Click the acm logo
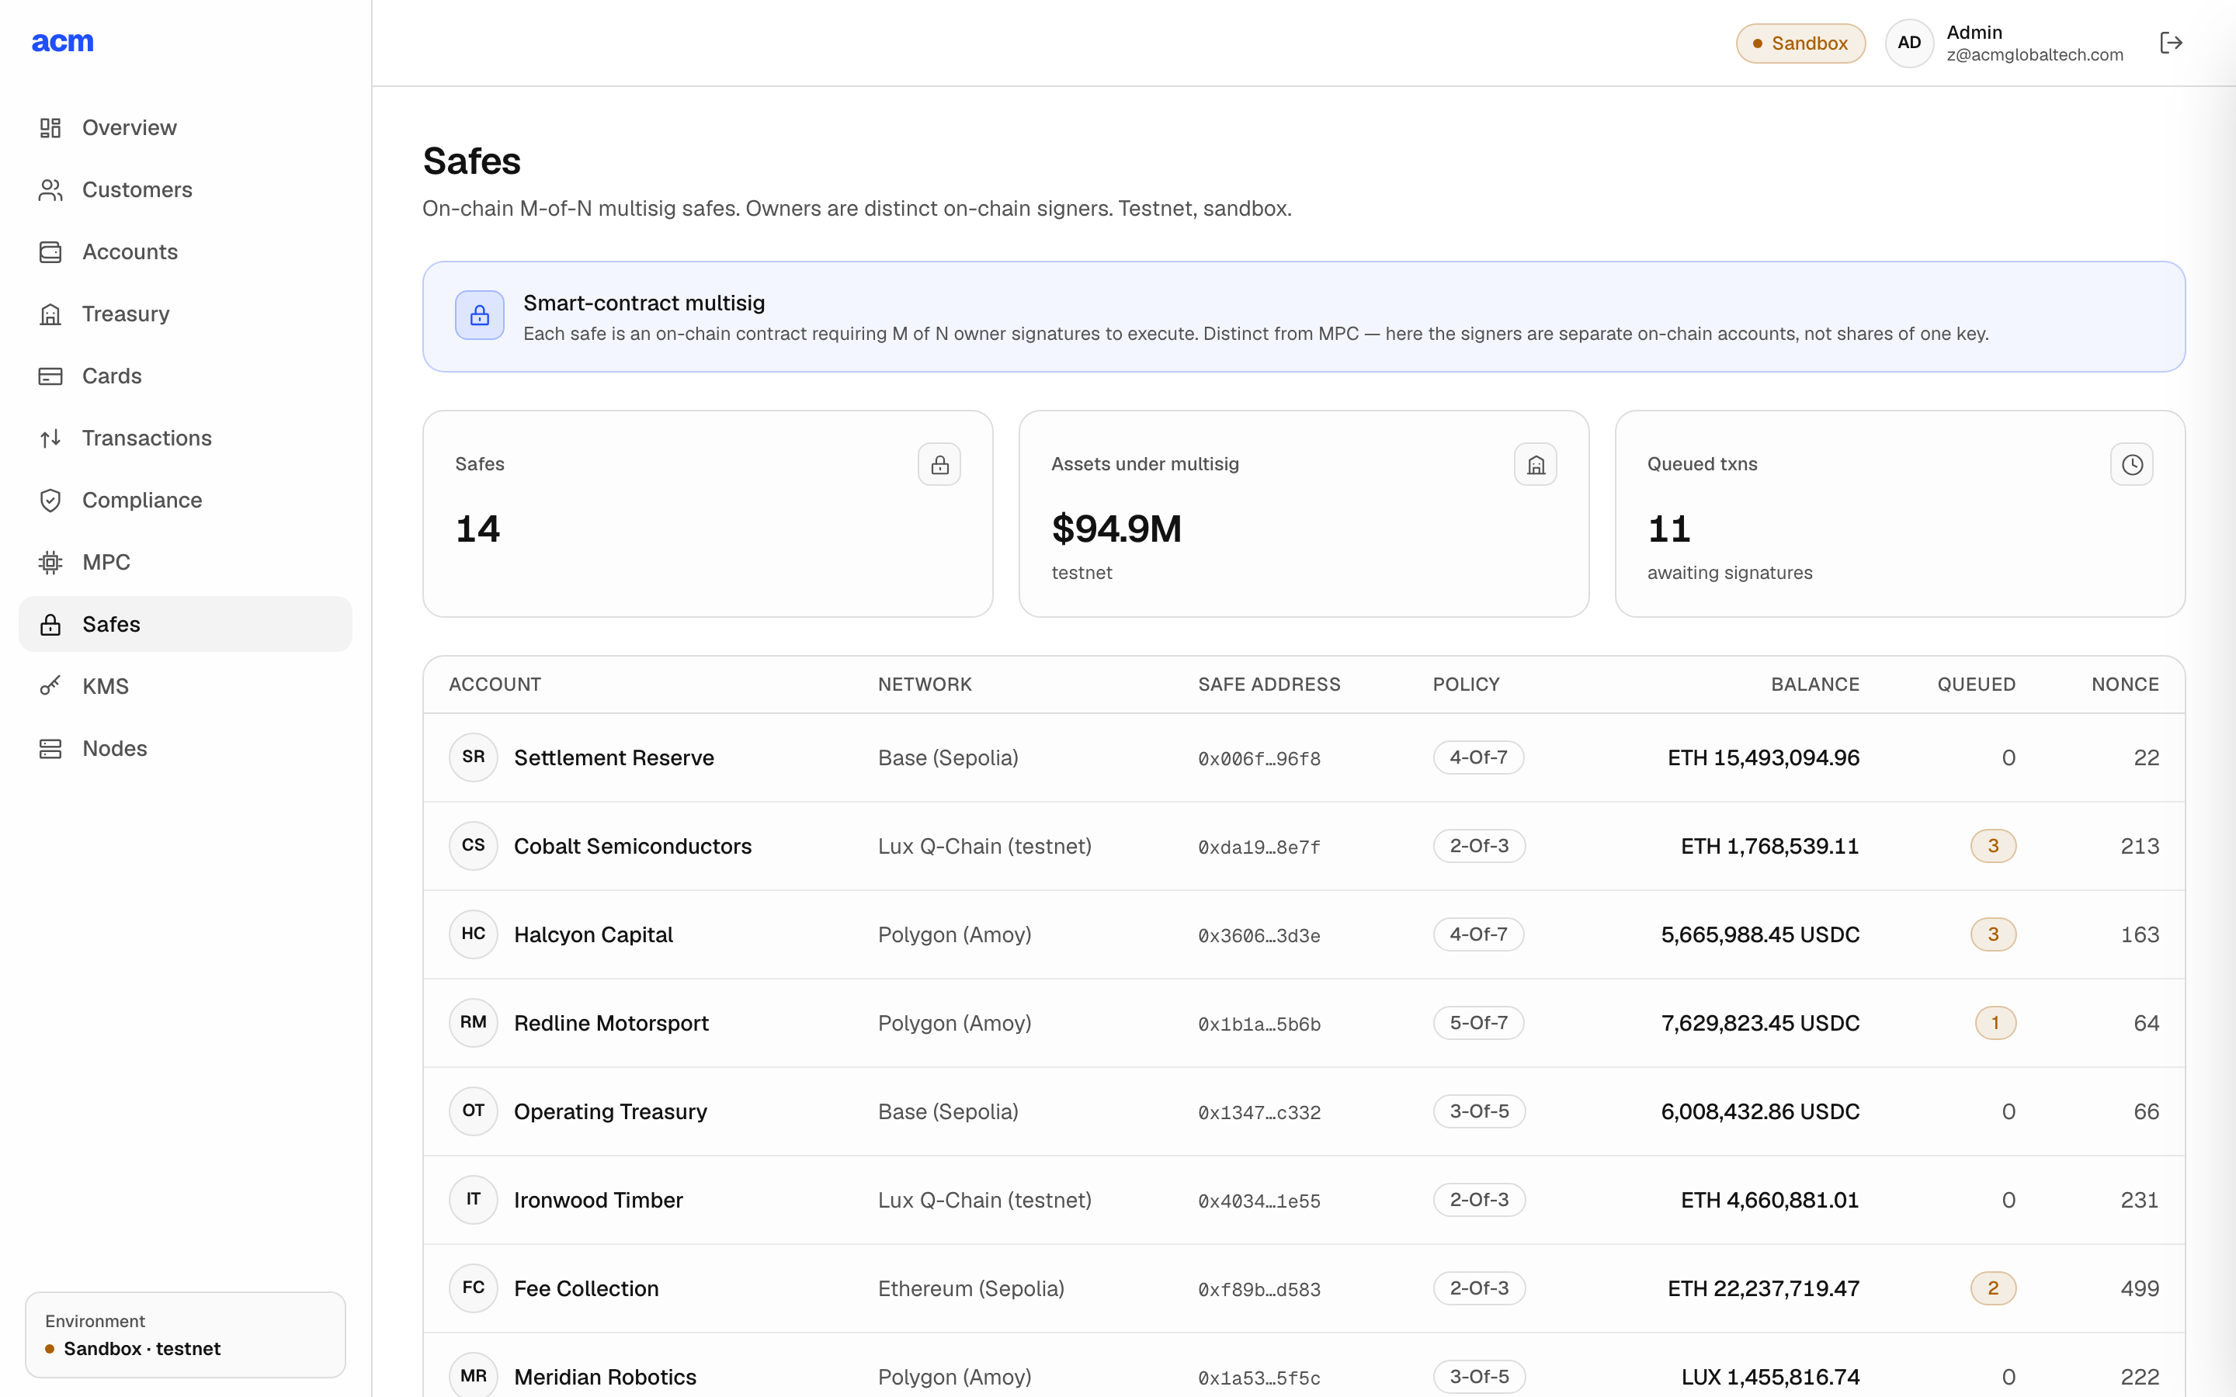The image size is (2236, 1397). pos(63,43)
